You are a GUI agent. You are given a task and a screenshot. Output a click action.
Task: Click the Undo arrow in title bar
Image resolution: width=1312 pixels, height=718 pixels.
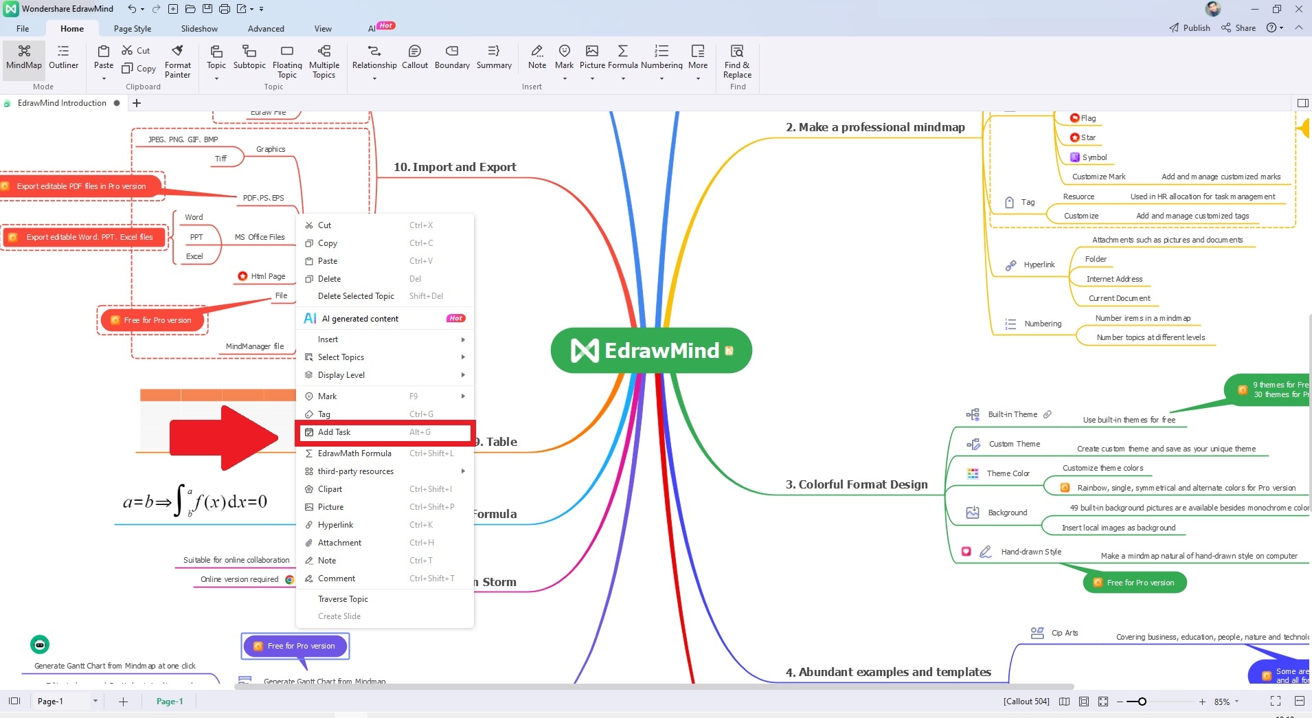pyautogui.click(x=132, y=9)
